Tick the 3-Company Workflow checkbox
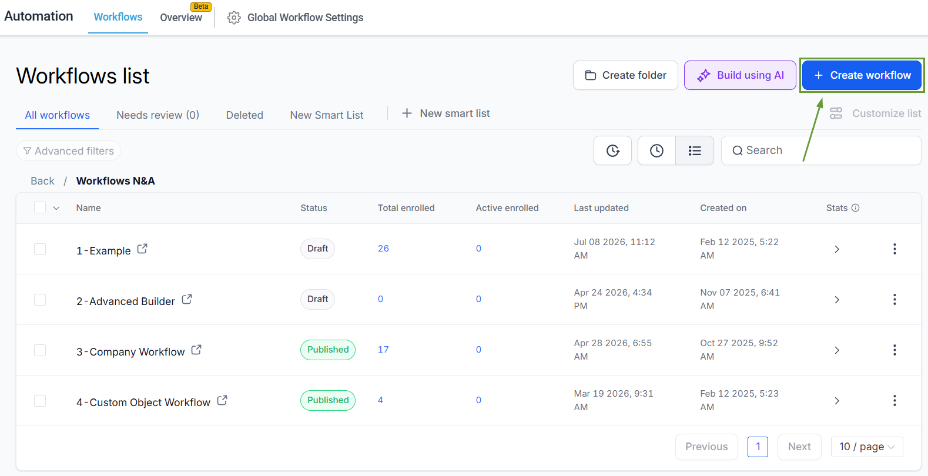Screen dimensions: 928x476 [40, 350]
